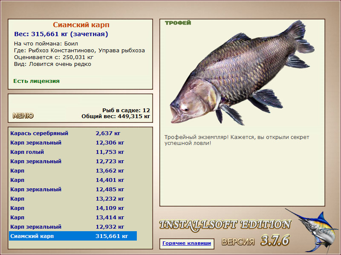Click the Общий вес: 449,315 кг text

click(116, 116)
